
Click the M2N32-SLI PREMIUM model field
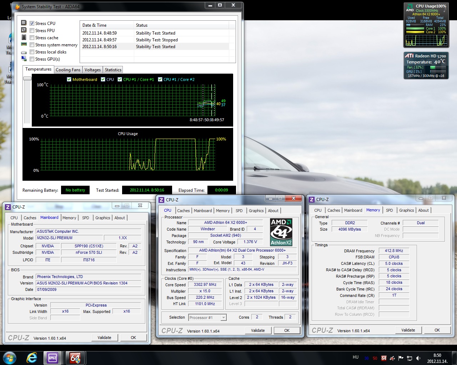69,238
